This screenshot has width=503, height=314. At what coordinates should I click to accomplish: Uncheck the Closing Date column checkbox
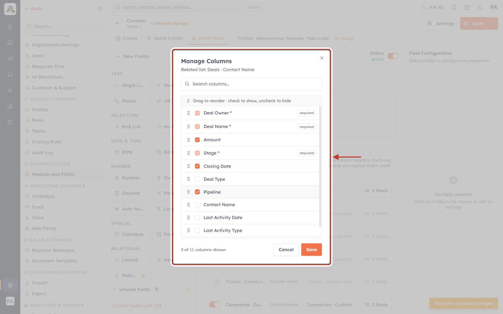click(x=197, y=166)
